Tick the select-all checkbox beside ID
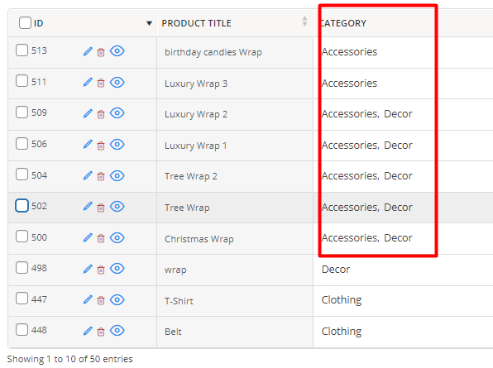 pyautogui.click(x=25, y=23)
